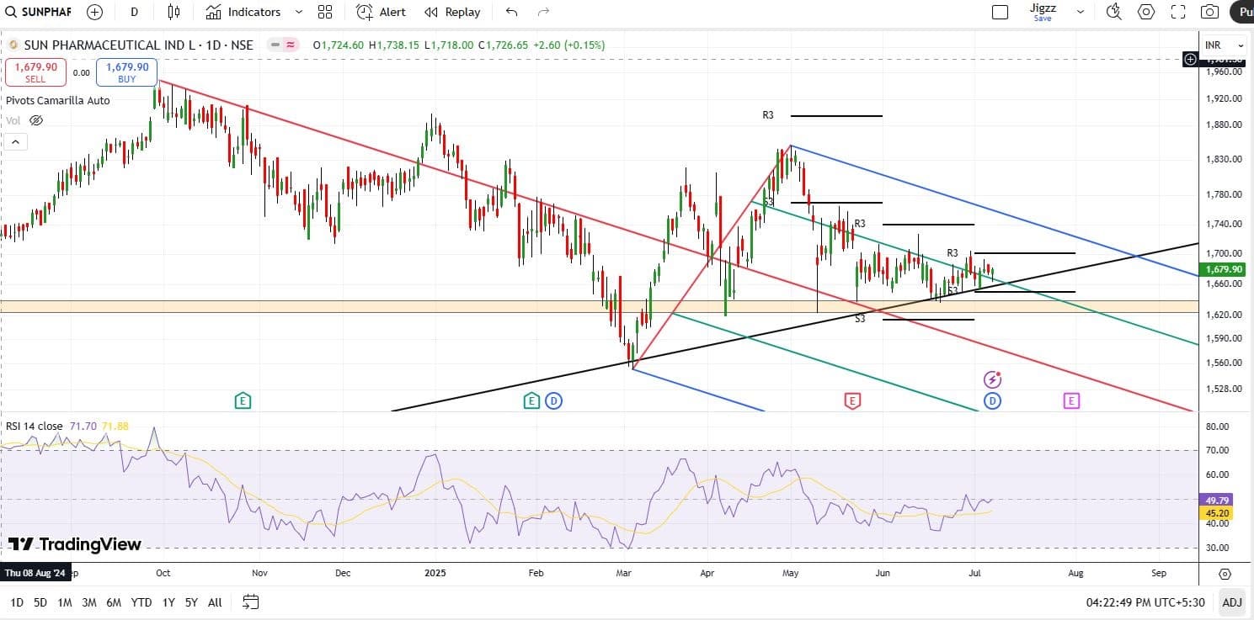Select the 5D time range

40,601
